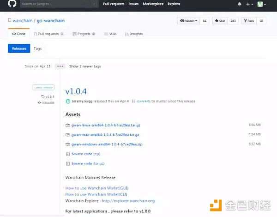Download Source code (tar.gz)

(88, 163)
